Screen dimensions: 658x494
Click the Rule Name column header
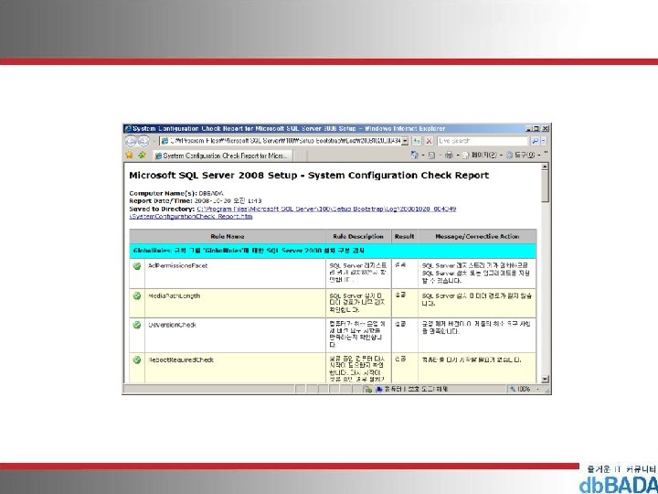(x=228, y=237)
